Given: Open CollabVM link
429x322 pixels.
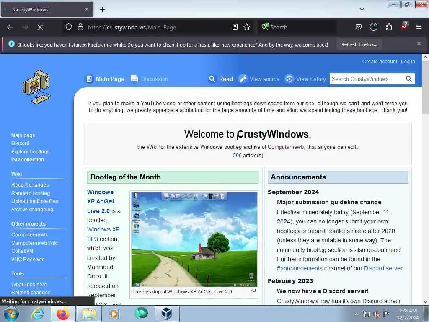Looking at the screenshot, I should tap(22, 251).
